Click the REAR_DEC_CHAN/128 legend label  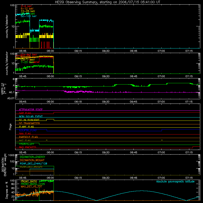[33, 163]
